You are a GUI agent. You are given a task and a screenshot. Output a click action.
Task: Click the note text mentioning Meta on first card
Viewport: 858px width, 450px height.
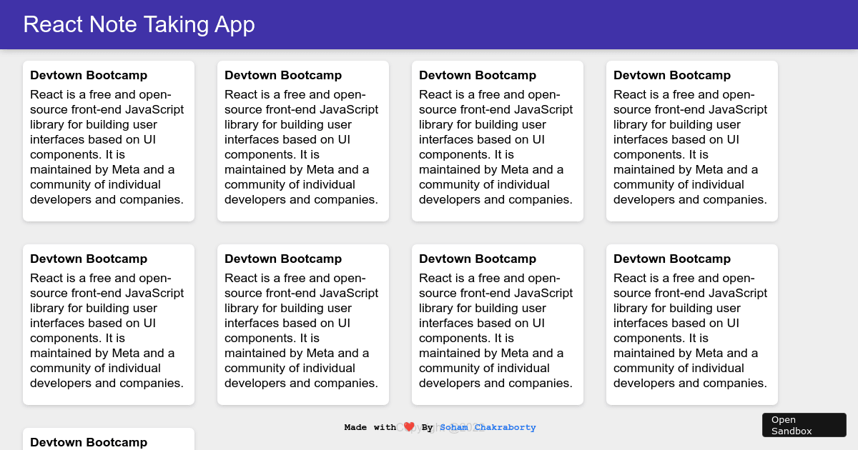click(x=107, y=146)
